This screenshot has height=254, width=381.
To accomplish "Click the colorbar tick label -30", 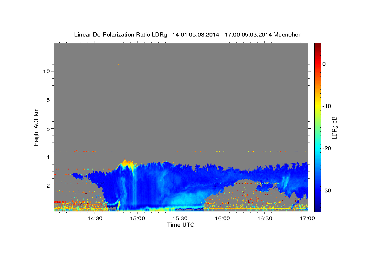I will click(327, 190).
